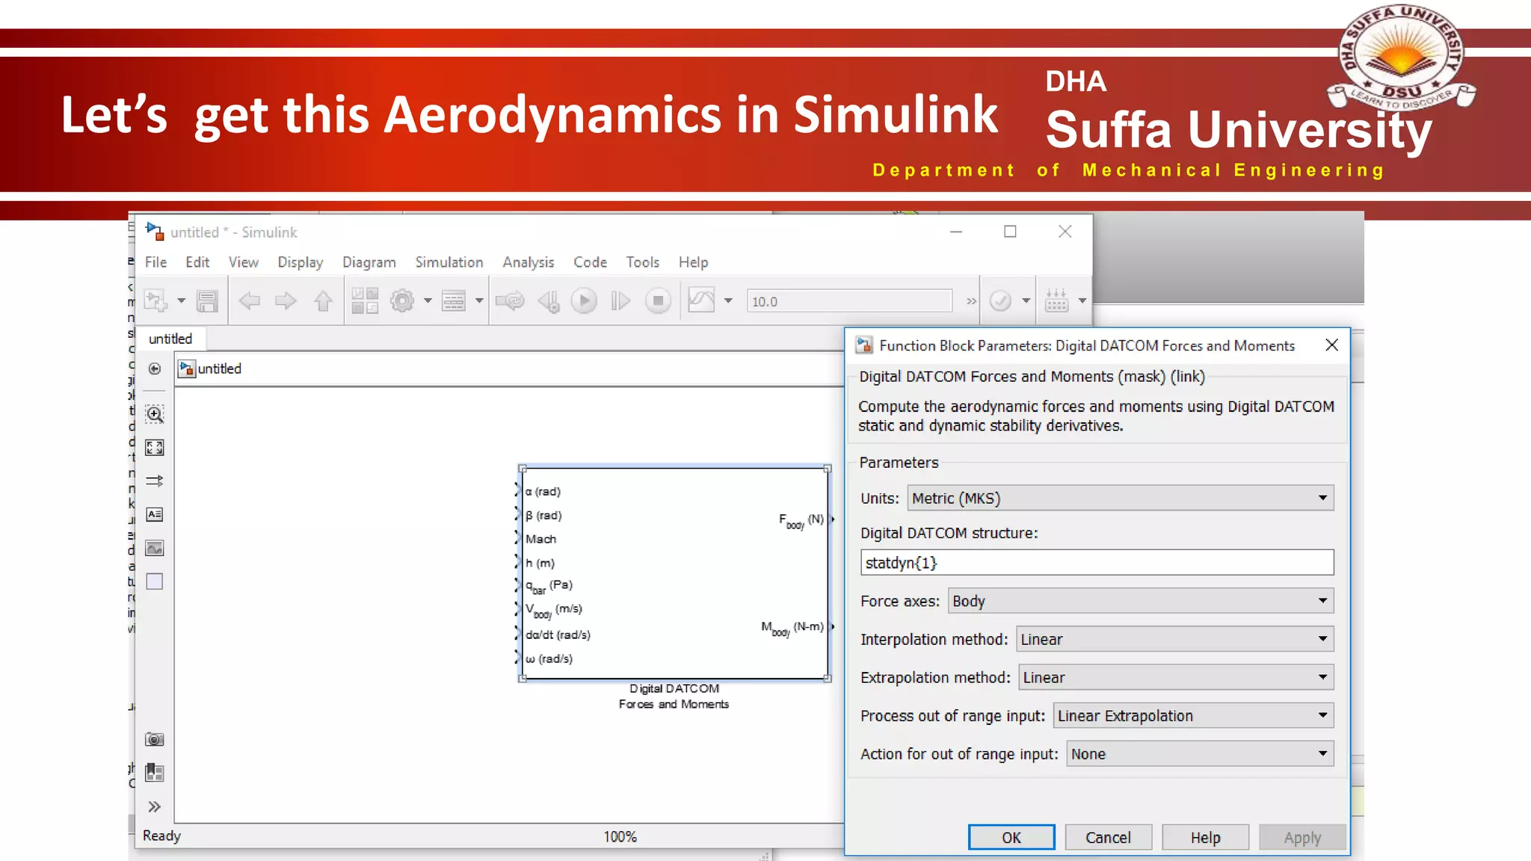Image resolution: width=1531 pixels, height=861 pixels.
Task: Click the Help button in dialog
Action: [x=1205, y=837]
